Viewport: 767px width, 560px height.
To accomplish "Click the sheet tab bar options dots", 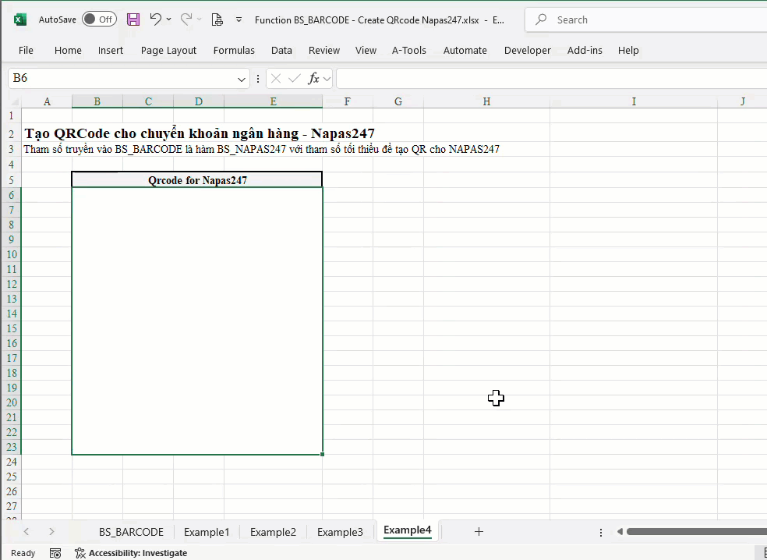I will [601, 532].
